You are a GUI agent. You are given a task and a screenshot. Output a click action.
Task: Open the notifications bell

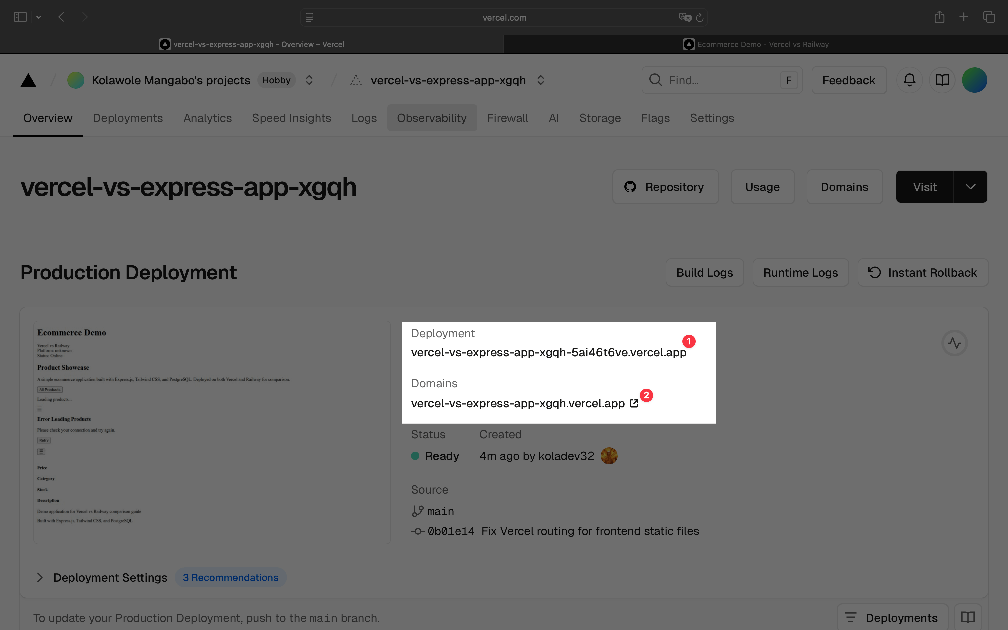pyautogui.click(x=909, y=80)
